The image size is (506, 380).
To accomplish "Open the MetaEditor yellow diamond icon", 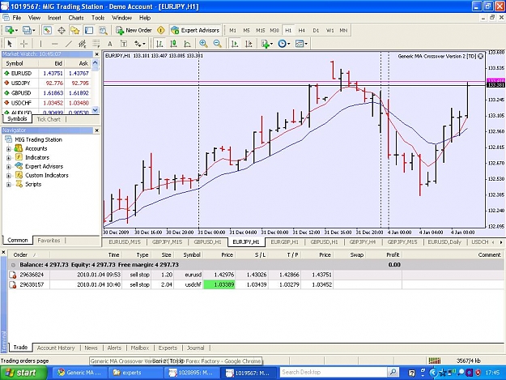I will click(161, 30).
